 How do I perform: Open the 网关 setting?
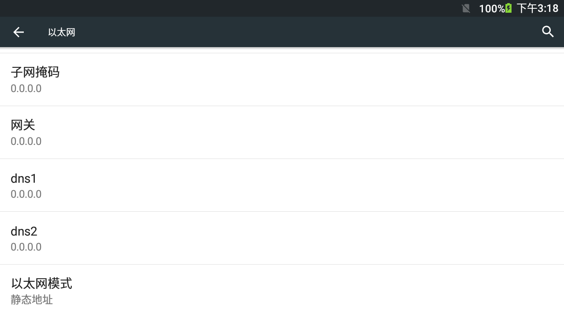[282, 133]
